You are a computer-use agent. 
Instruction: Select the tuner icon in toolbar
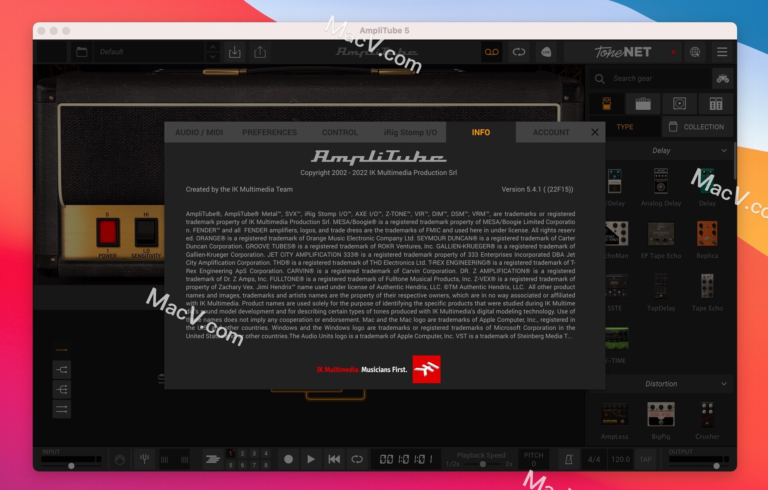pos(145,459)
